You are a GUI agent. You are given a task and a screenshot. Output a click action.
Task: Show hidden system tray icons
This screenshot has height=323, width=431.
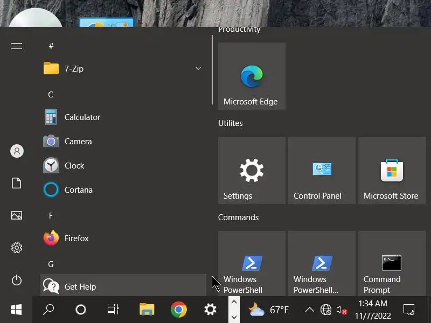pyautogui.click(x=309, y=310)
